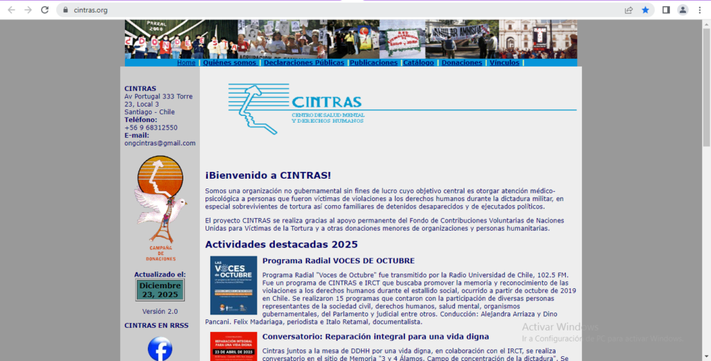View site security padlock info
This screenshot has height=361, width=711.
[65, 10]
